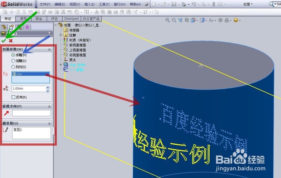
Task: Open the View Orientation dropdown arrow
Action: (x=197, y=20)
